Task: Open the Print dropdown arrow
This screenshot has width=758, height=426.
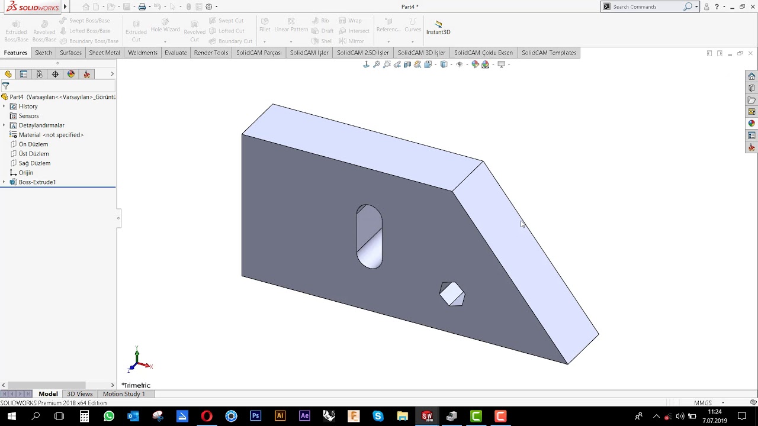Action: tap(149, 7)
